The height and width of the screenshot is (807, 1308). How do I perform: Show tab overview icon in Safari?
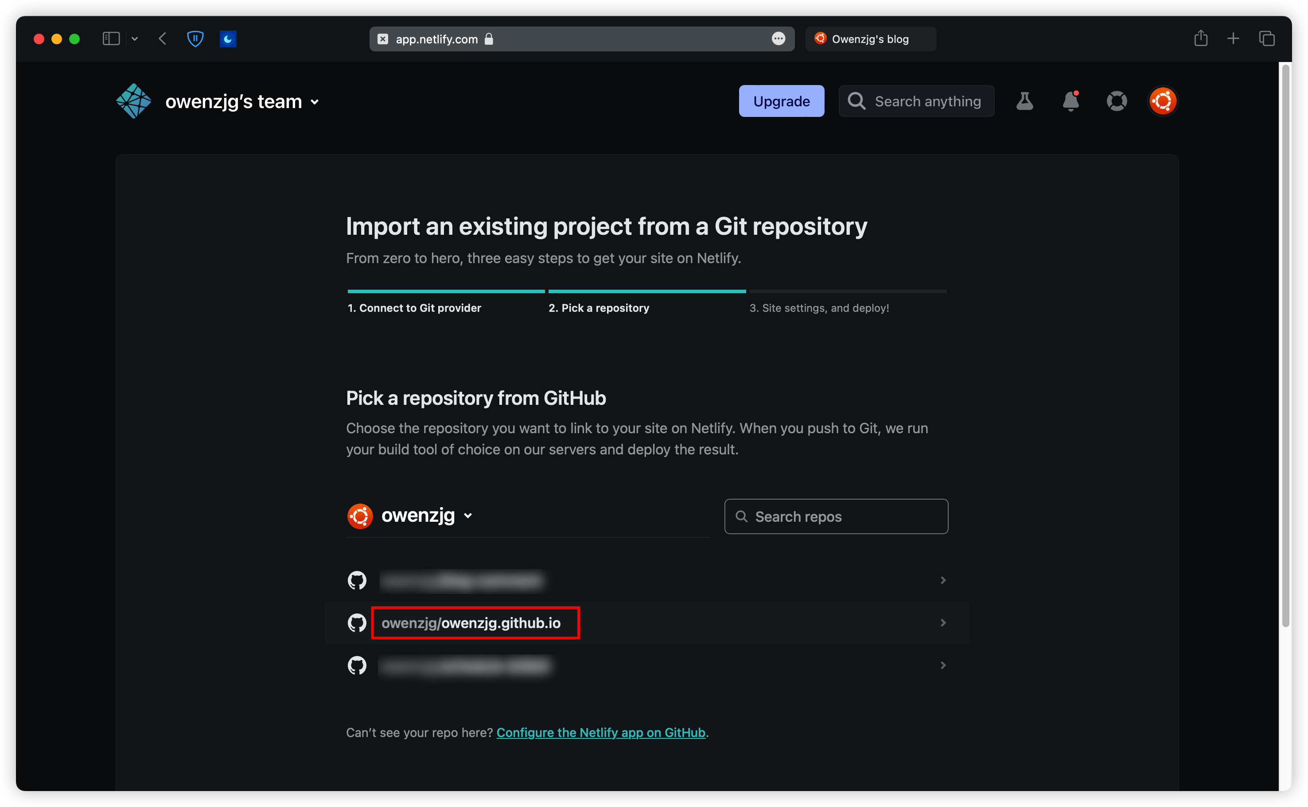click(1266, 39)
